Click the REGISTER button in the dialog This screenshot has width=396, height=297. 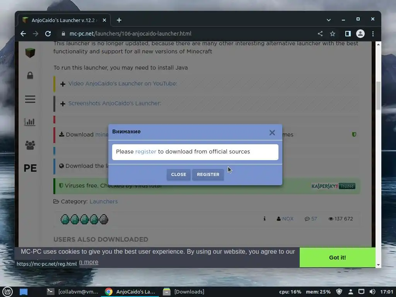208,174
